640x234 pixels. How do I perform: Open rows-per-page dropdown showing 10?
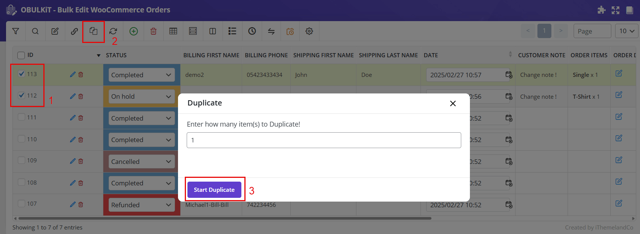pyautogui.click(x=626, y=31)
